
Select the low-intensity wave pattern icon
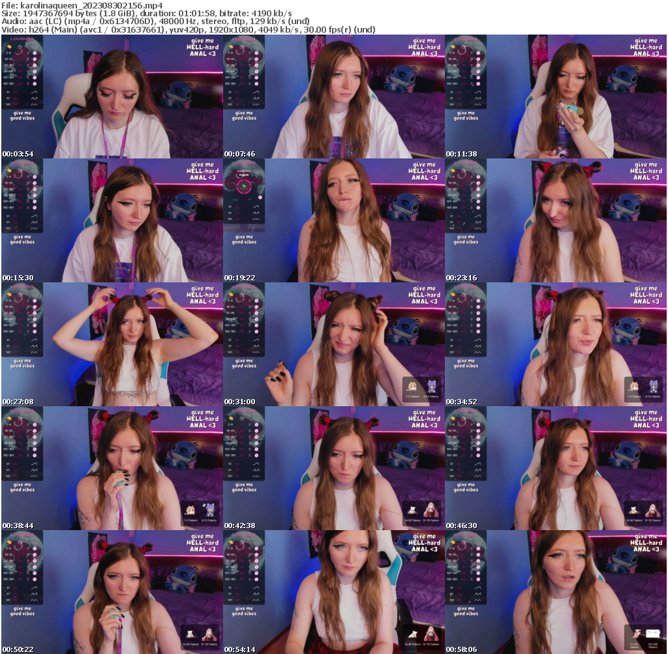pyautogui.click(x=35, y=92)
